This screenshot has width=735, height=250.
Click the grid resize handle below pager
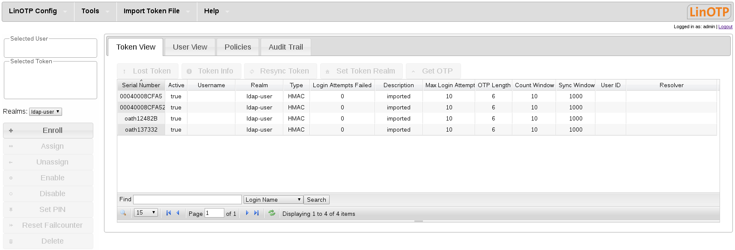(418, 221)
